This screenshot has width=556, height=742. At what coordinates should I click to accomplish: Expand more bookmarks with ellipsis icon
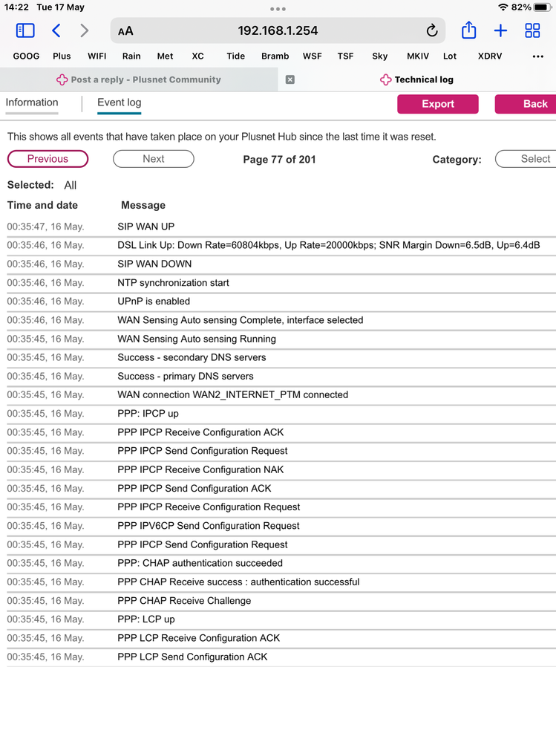538,56
